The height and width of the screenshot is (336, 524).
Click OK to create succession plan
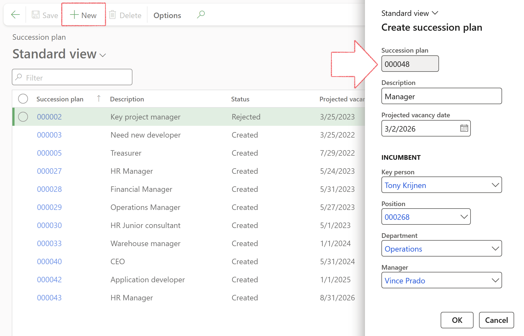click(x=457, y=320)
